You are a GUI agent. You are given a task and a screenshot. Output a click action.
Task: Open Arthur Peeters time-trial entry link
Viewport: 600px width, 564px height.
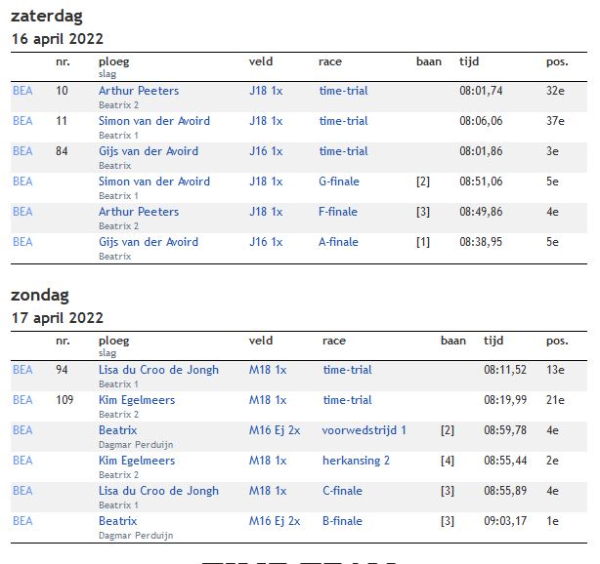pos(139,91)
